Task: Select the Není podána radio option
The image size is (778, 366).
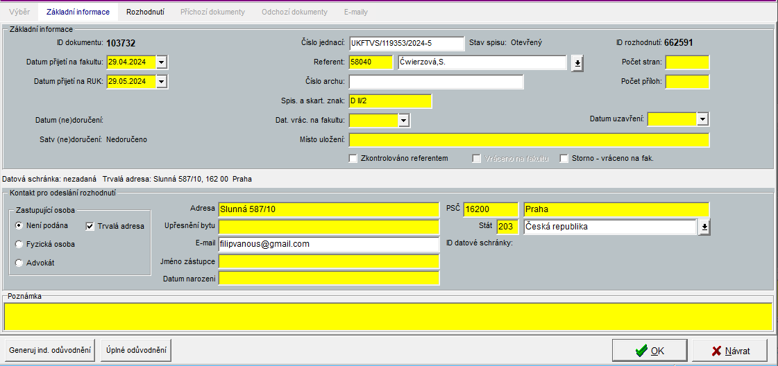Action: [19, 226]
